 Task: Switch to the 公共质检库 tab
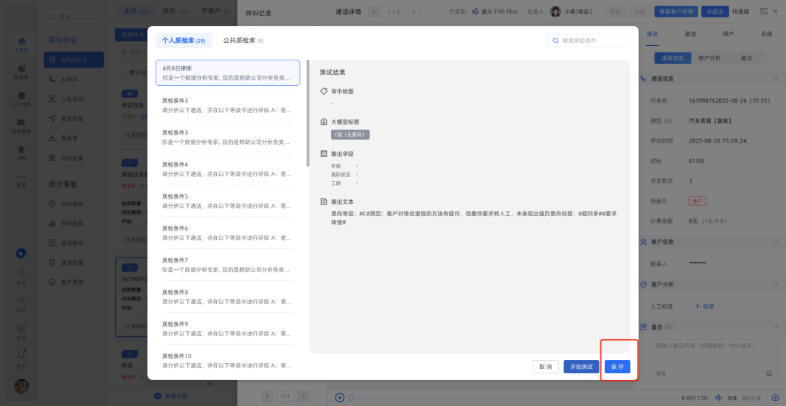point(243,41)
